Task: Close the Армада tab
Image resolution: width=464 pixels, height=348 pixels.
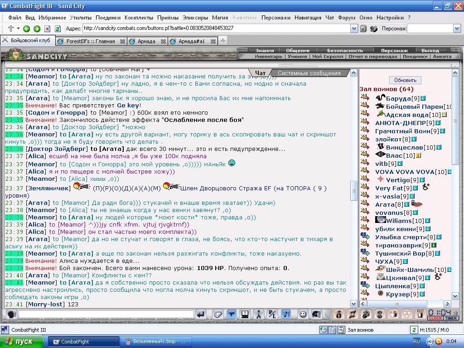Action: [x=163, y=41]
